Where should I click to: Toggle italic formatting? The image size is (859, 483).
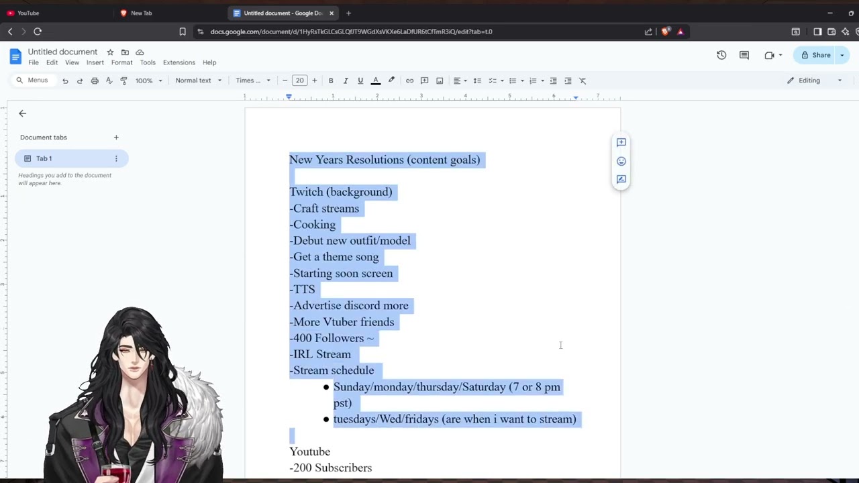click(x=346, y=80)
